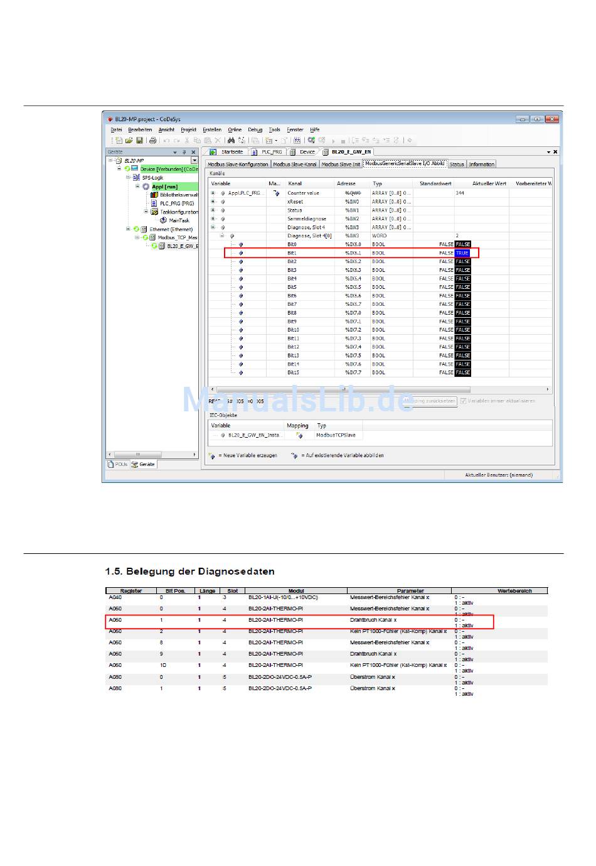Click the variable icon in the Bit15 row
This screenshot has width=596, height=866.
(x=241, y=372)
